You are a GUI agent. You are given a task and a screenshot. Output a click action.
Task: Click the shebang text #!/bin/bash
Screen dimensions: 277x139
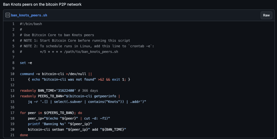[x=31, y=24]
